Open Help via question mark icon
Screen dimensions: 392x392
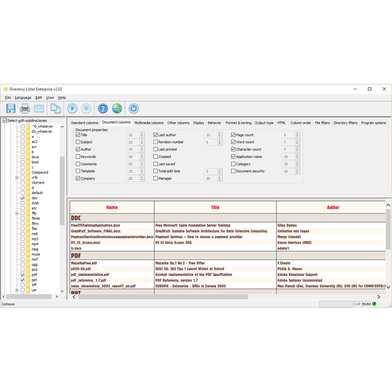point(103,108)
